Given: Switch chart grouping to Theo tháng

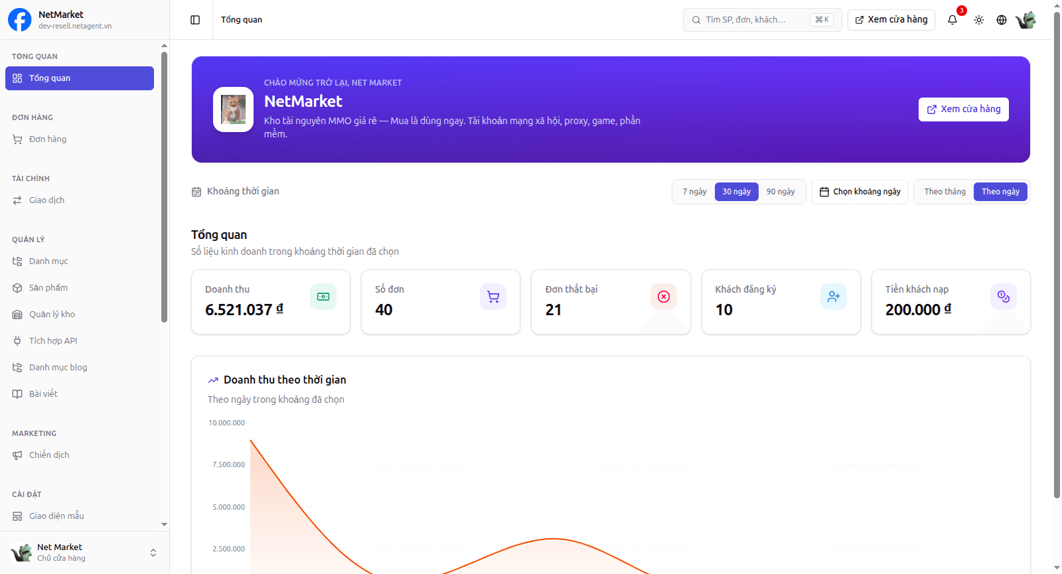Looking at the screenshot, I should pos(945,192).
